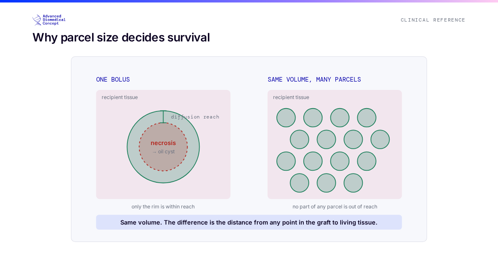Select the heading 'Why parcel size decides survival'
498x261 pixels.
pos(121,37)
